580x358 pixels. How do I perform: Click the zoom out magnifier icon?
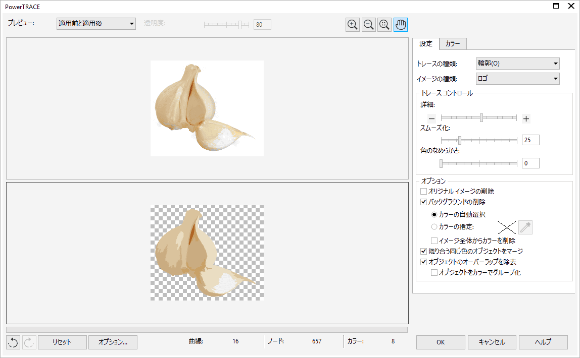point(368,25)
